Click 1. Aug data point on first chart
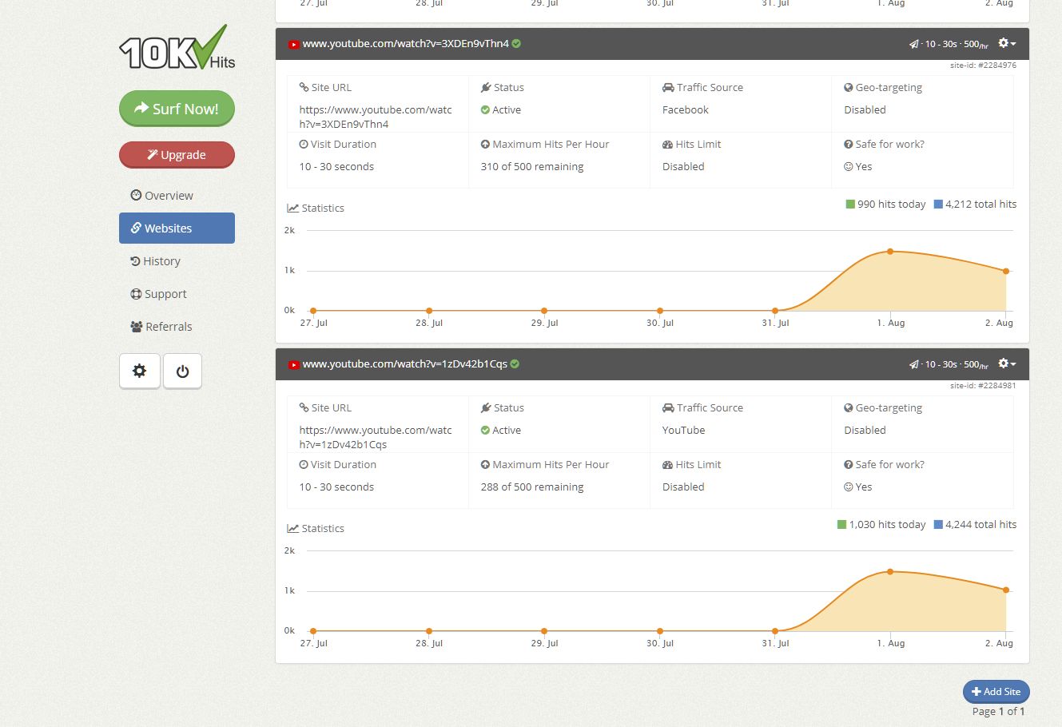 coord(890,252)
